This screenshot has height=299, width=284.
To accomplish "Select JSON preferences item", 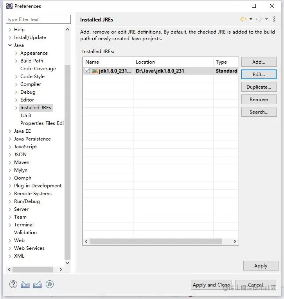I will tap(20, 155).
